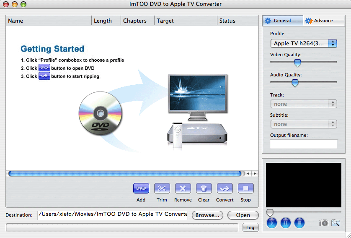The width and height of the screenshot is (351, 238).
Task: Start ripping with the Convert icon
Action: 225,188
